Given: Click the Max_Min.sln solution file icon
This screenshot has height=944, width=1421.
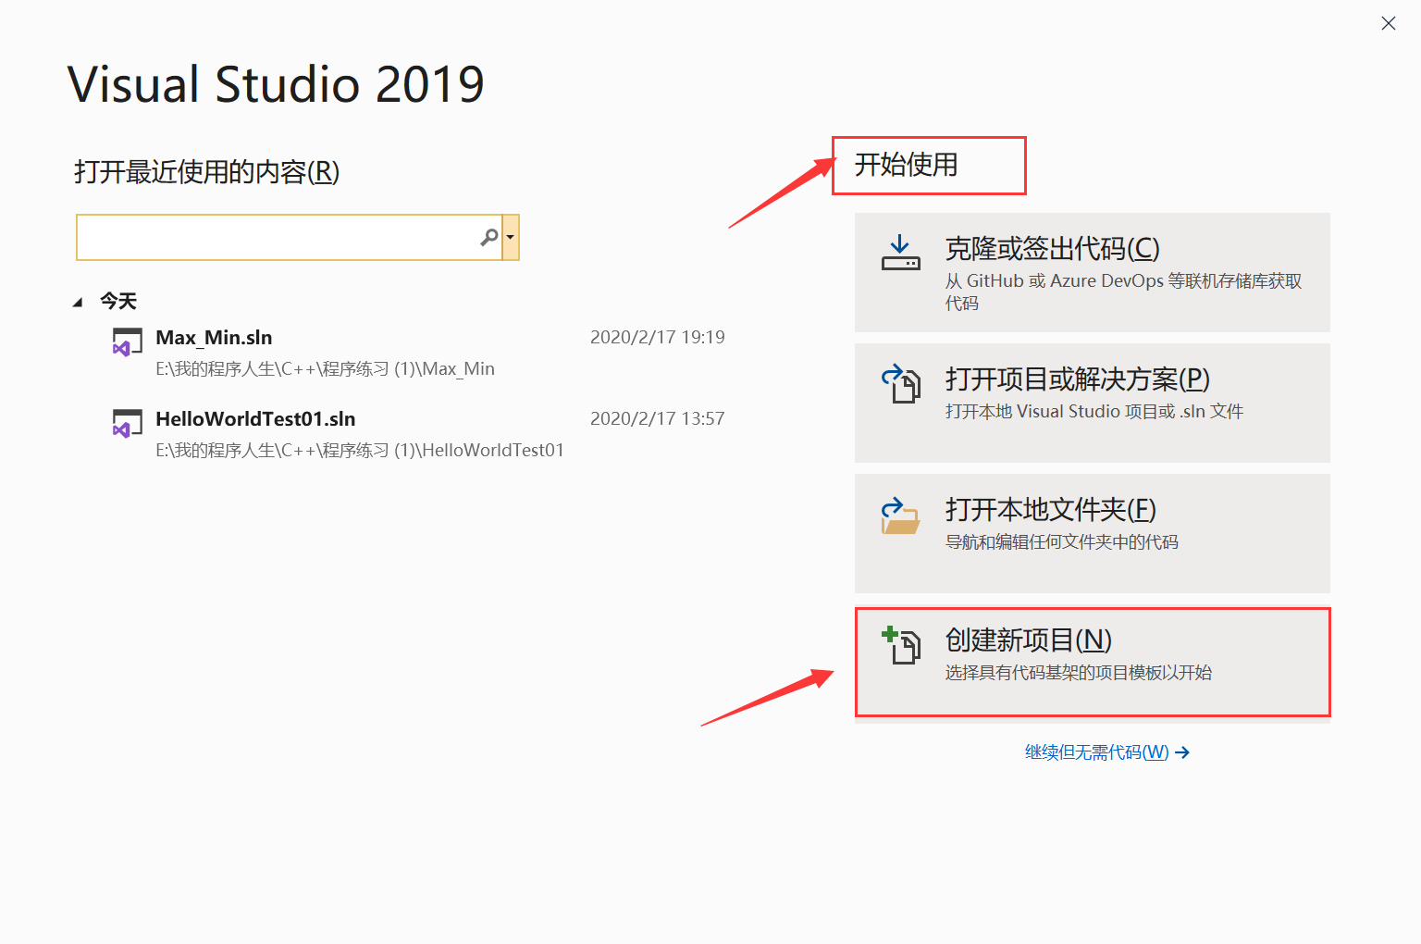Looking at the screenshot, I should (x=127, y=342).
